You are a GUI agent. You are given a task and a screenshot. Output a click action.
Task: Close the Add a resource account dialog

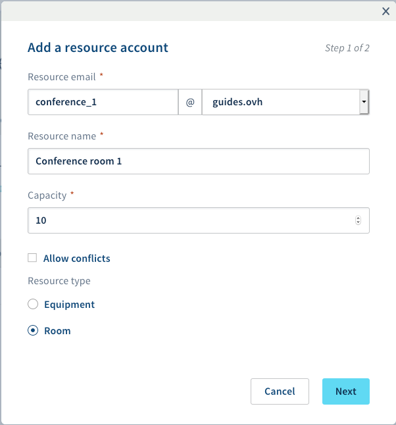385,11
